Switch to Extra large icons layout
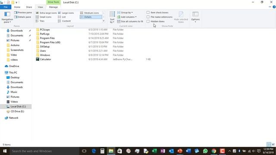This screenshot has width=276, height=155. (46, 13)
